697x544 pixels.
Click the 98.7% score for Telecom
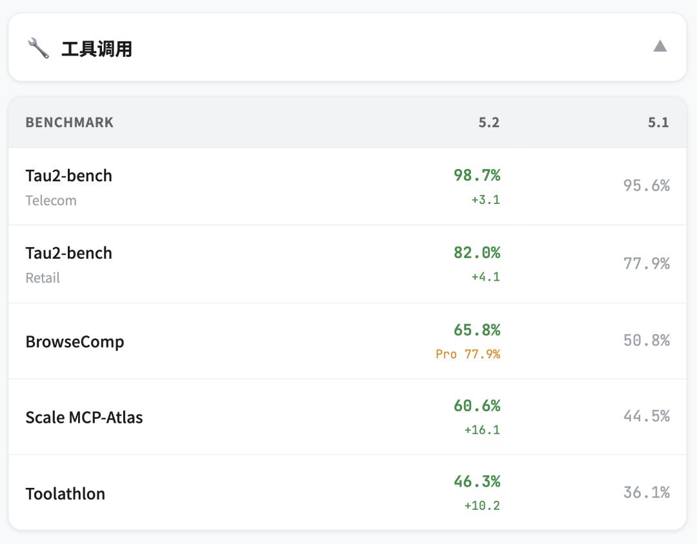[477, 175]
